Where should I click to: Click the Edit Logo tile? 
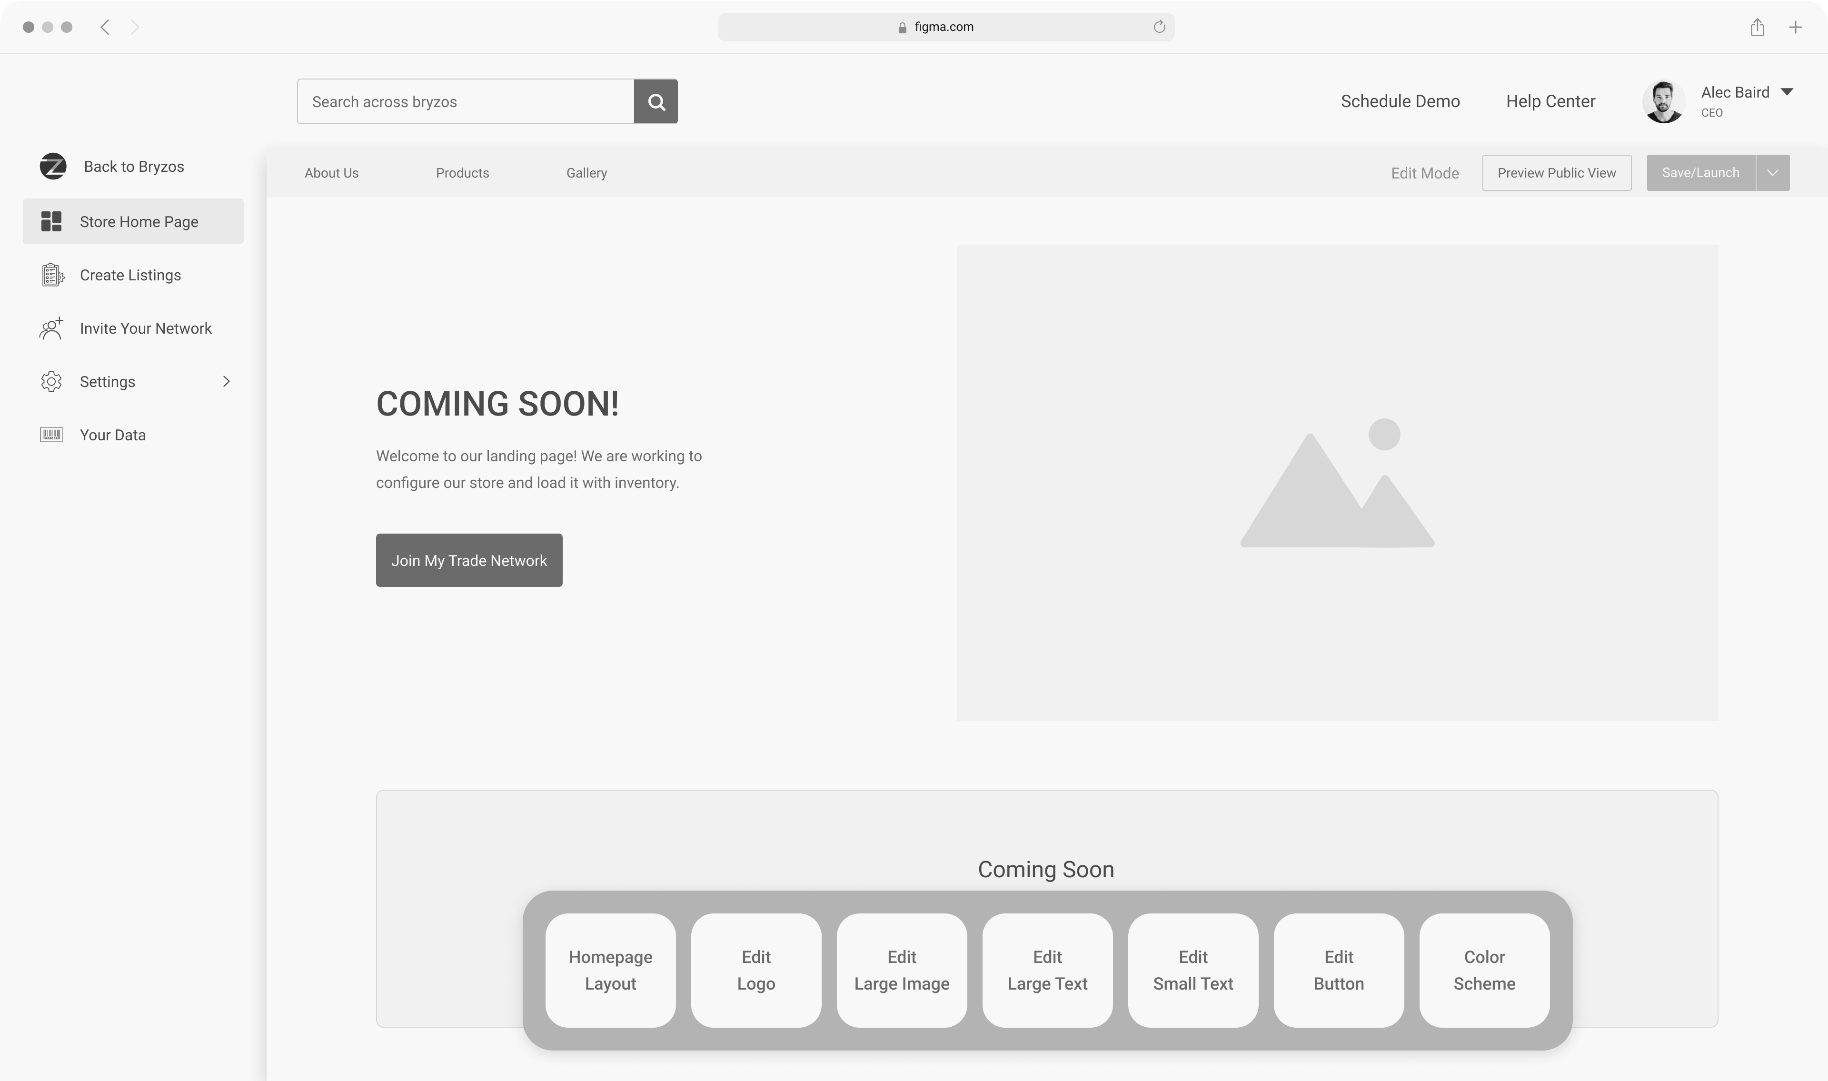pyautogui.click(x=756, y=970)
